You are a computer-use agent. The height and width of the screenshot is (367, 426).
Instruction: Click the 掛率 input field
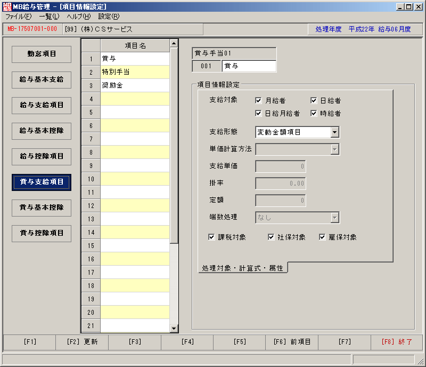click(281, 183)
